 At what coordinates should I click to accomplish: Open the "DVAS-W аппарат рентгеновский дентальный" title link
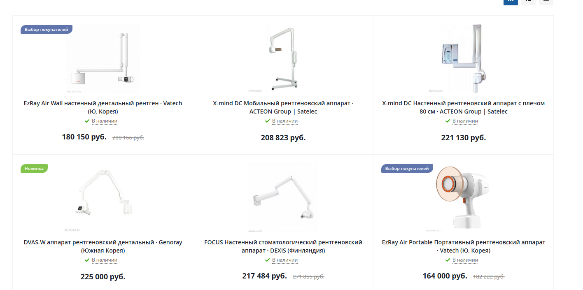pyautogui.click(x=103, y=246)
